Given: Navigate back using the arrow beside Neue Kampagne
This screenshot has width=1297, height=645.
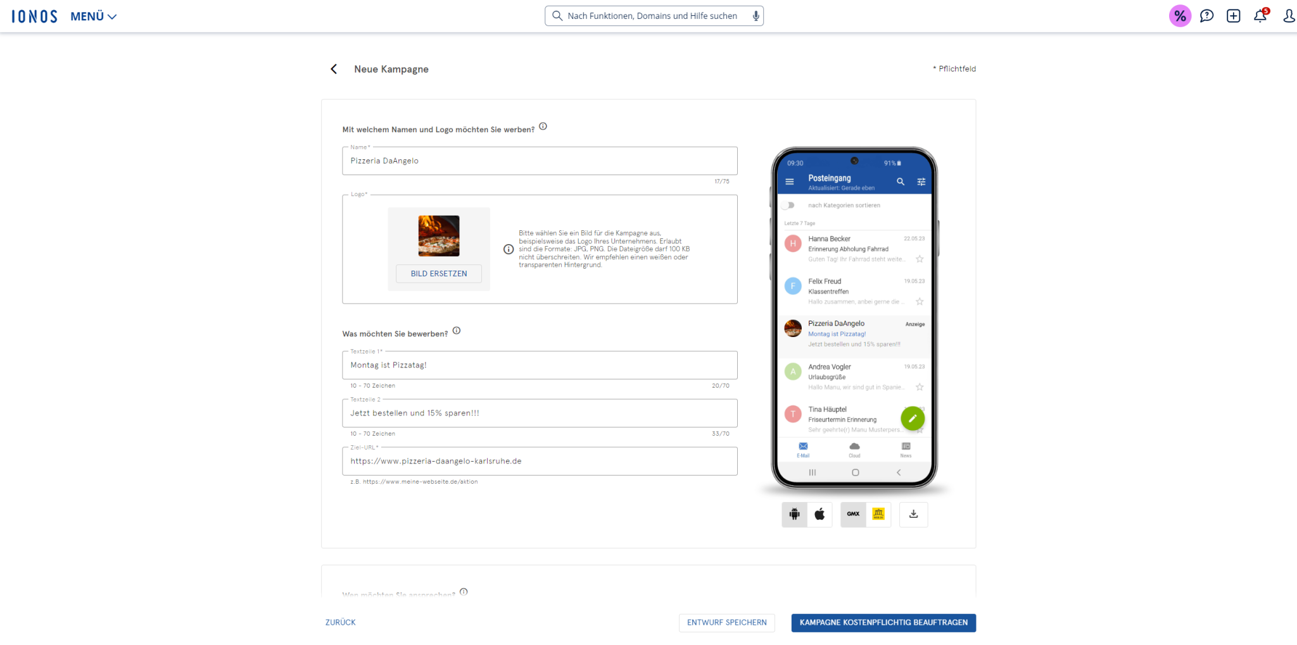Looking at the screenshot, I should (334, 69).
